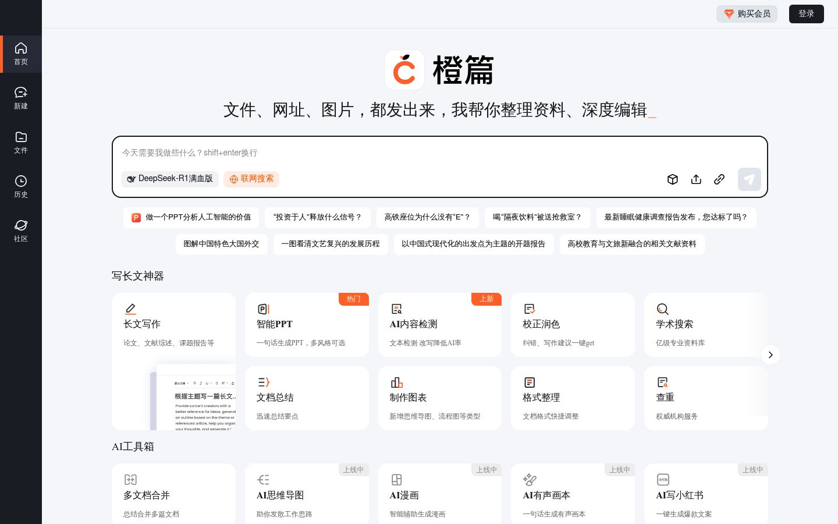838x524 pixels.
Task: Click the 登录 login button
Action: point(807,14)
